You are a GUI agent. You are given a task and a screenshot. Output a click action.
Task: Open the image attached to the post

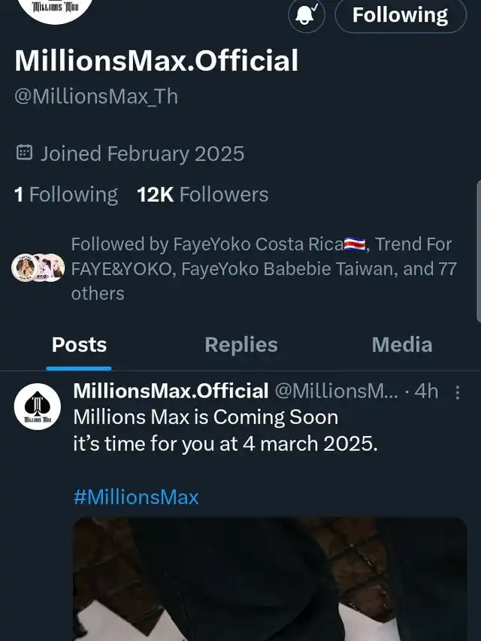click(270, 579)
